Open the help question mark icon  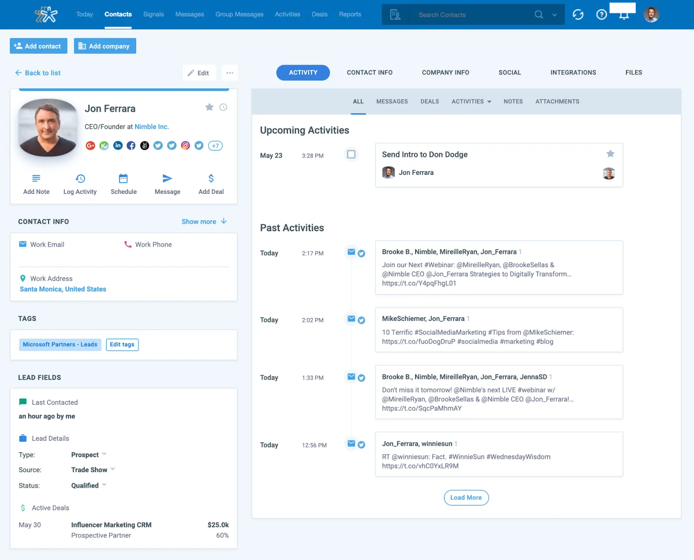coord(602,15)
